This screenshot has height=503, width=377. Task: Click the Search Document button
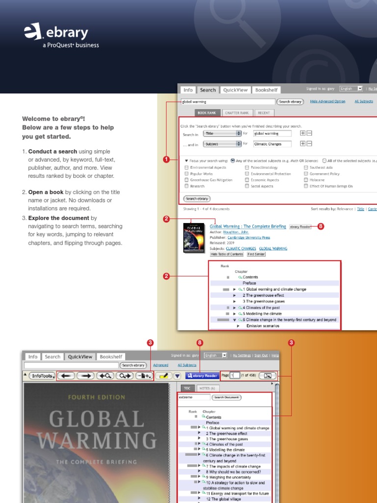[226, 397]
